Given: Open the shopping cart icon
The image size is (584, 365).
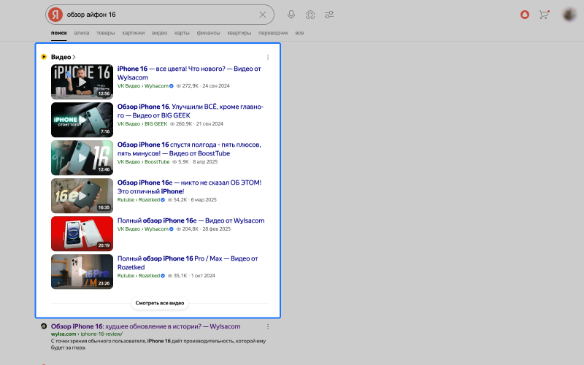Looking at the screenshot, I should click(x=543, y=15).
